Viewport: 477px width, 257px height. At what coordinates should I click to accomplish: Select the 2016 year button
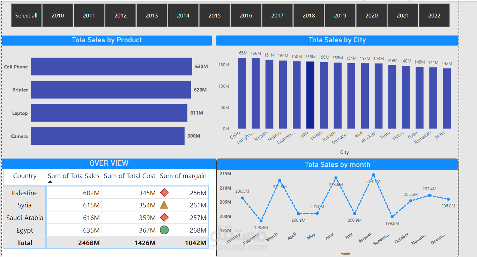(246, 15)
